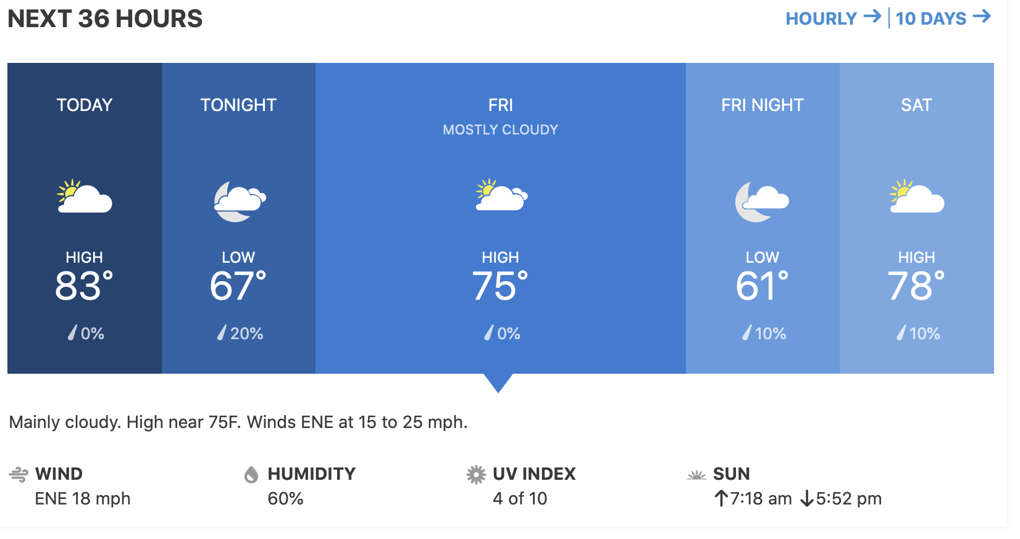The height and width of the screenshot is (539, 1020).
Task: Open the Hourly forecast link
Action: coord(832,19)
